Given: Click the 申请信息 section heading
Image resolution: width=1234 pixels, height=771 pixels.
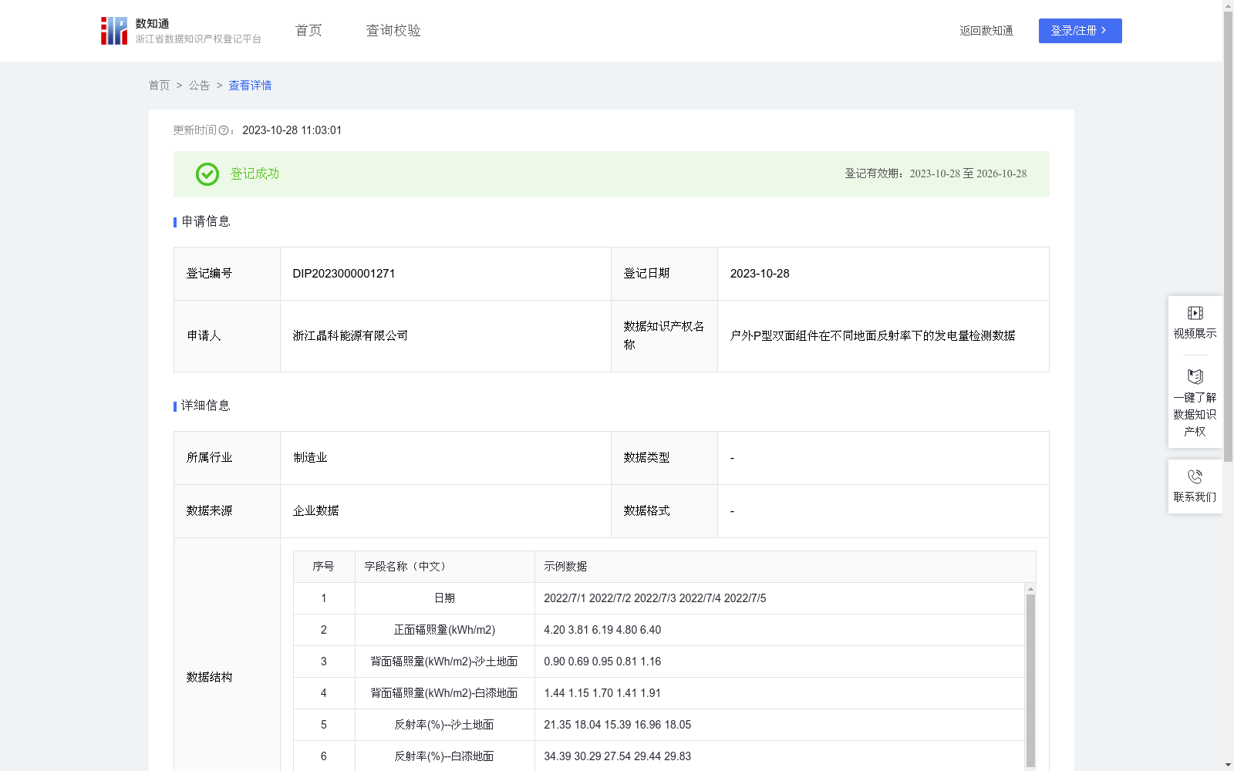Looking at the screenshot, I should 206,222.
